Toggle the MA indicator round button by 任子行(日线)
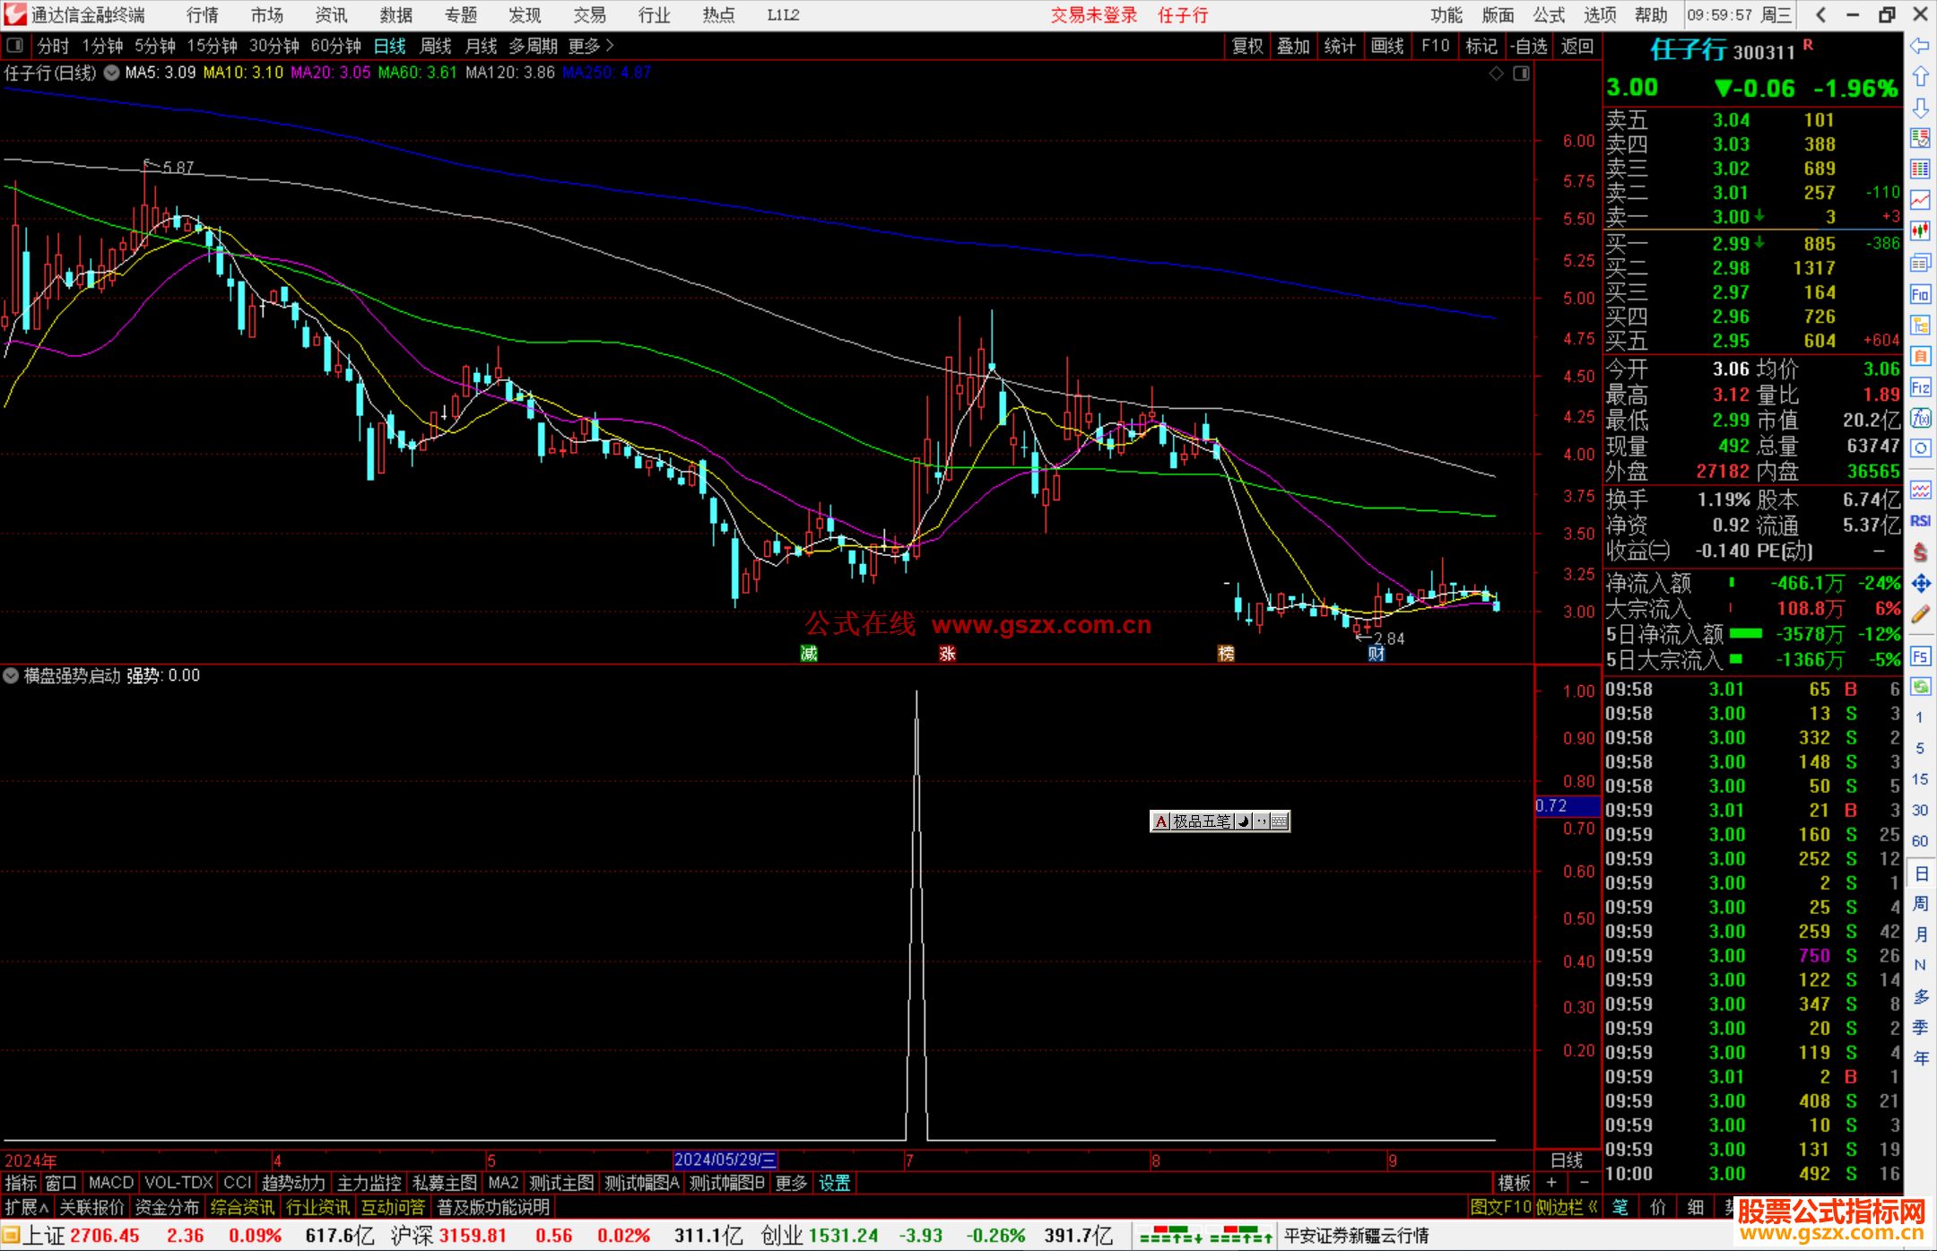Viewport: 1937px width, 1251px height. pos(111,73)
